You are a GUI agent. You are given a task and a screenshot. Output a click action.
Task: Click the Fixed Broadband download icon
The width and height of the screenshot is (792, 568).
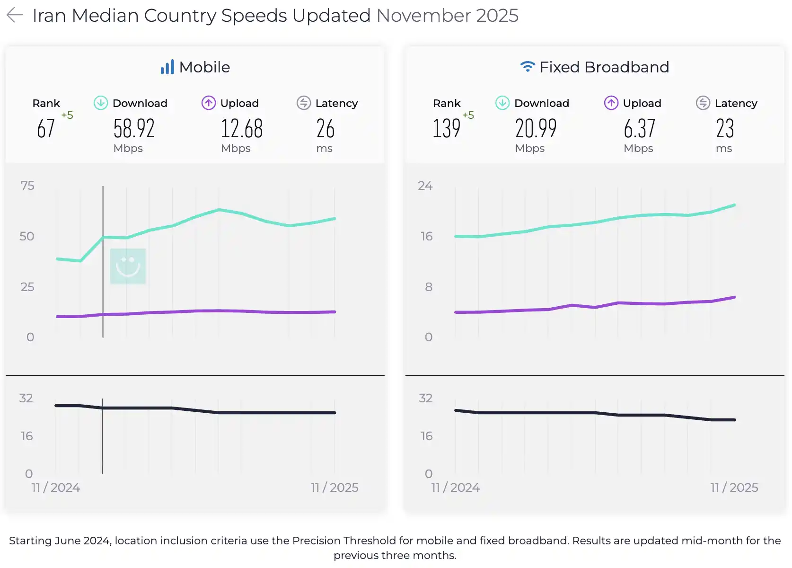point(502,103)
